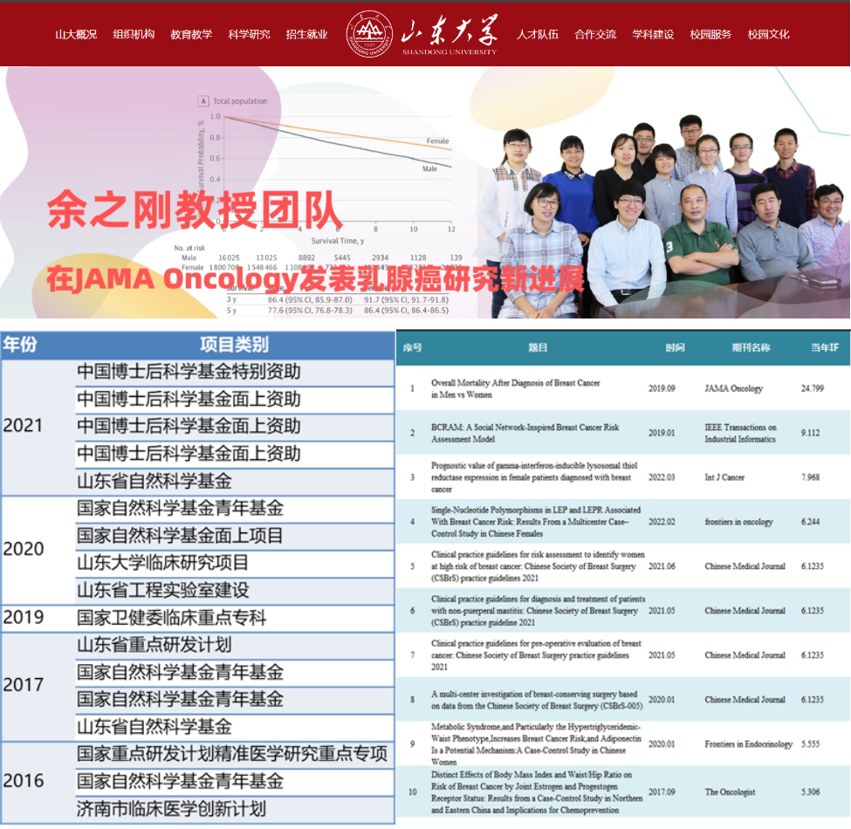The width and height of the screenshot is (851, 829).
Task: Open the 校园服务 navigation menu
Action: click(x=710, y=35)
